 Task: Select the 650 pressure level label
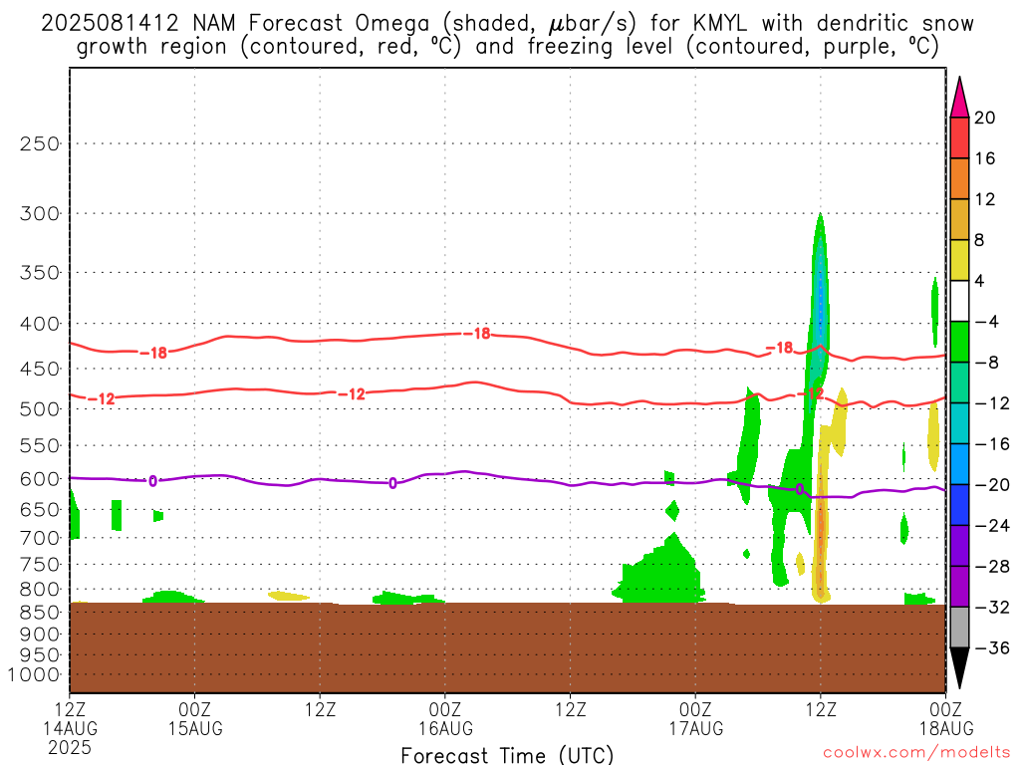pyautogui.click(x=40, y=510)
